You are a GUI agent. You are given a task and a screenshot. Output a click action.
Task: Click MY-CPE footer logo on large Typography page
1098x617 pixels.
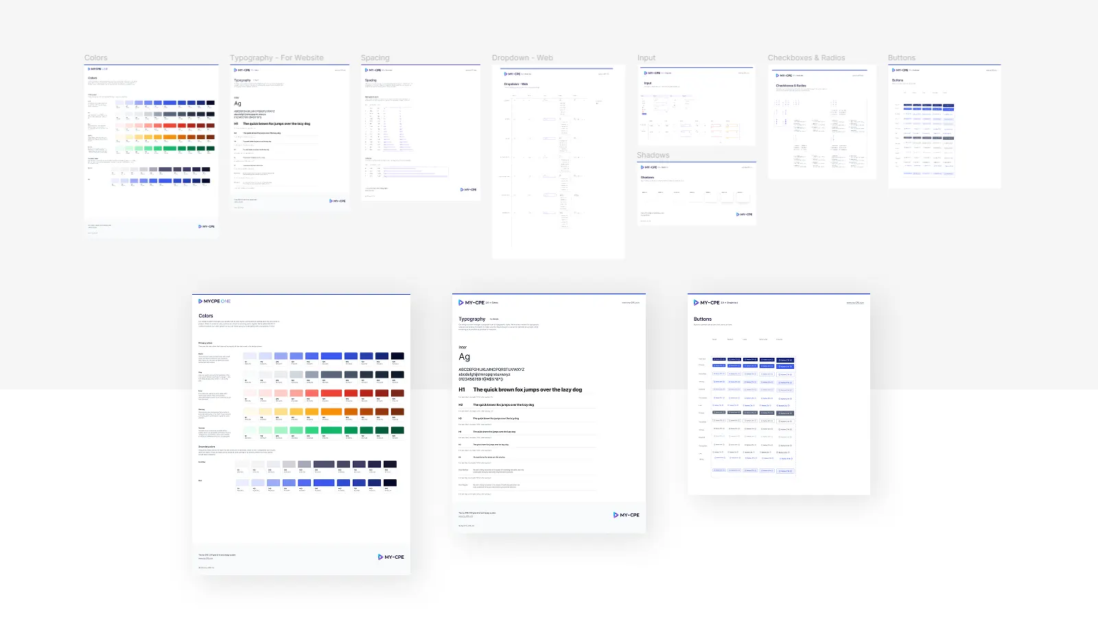pyautogui.click(x=626, y=515)
